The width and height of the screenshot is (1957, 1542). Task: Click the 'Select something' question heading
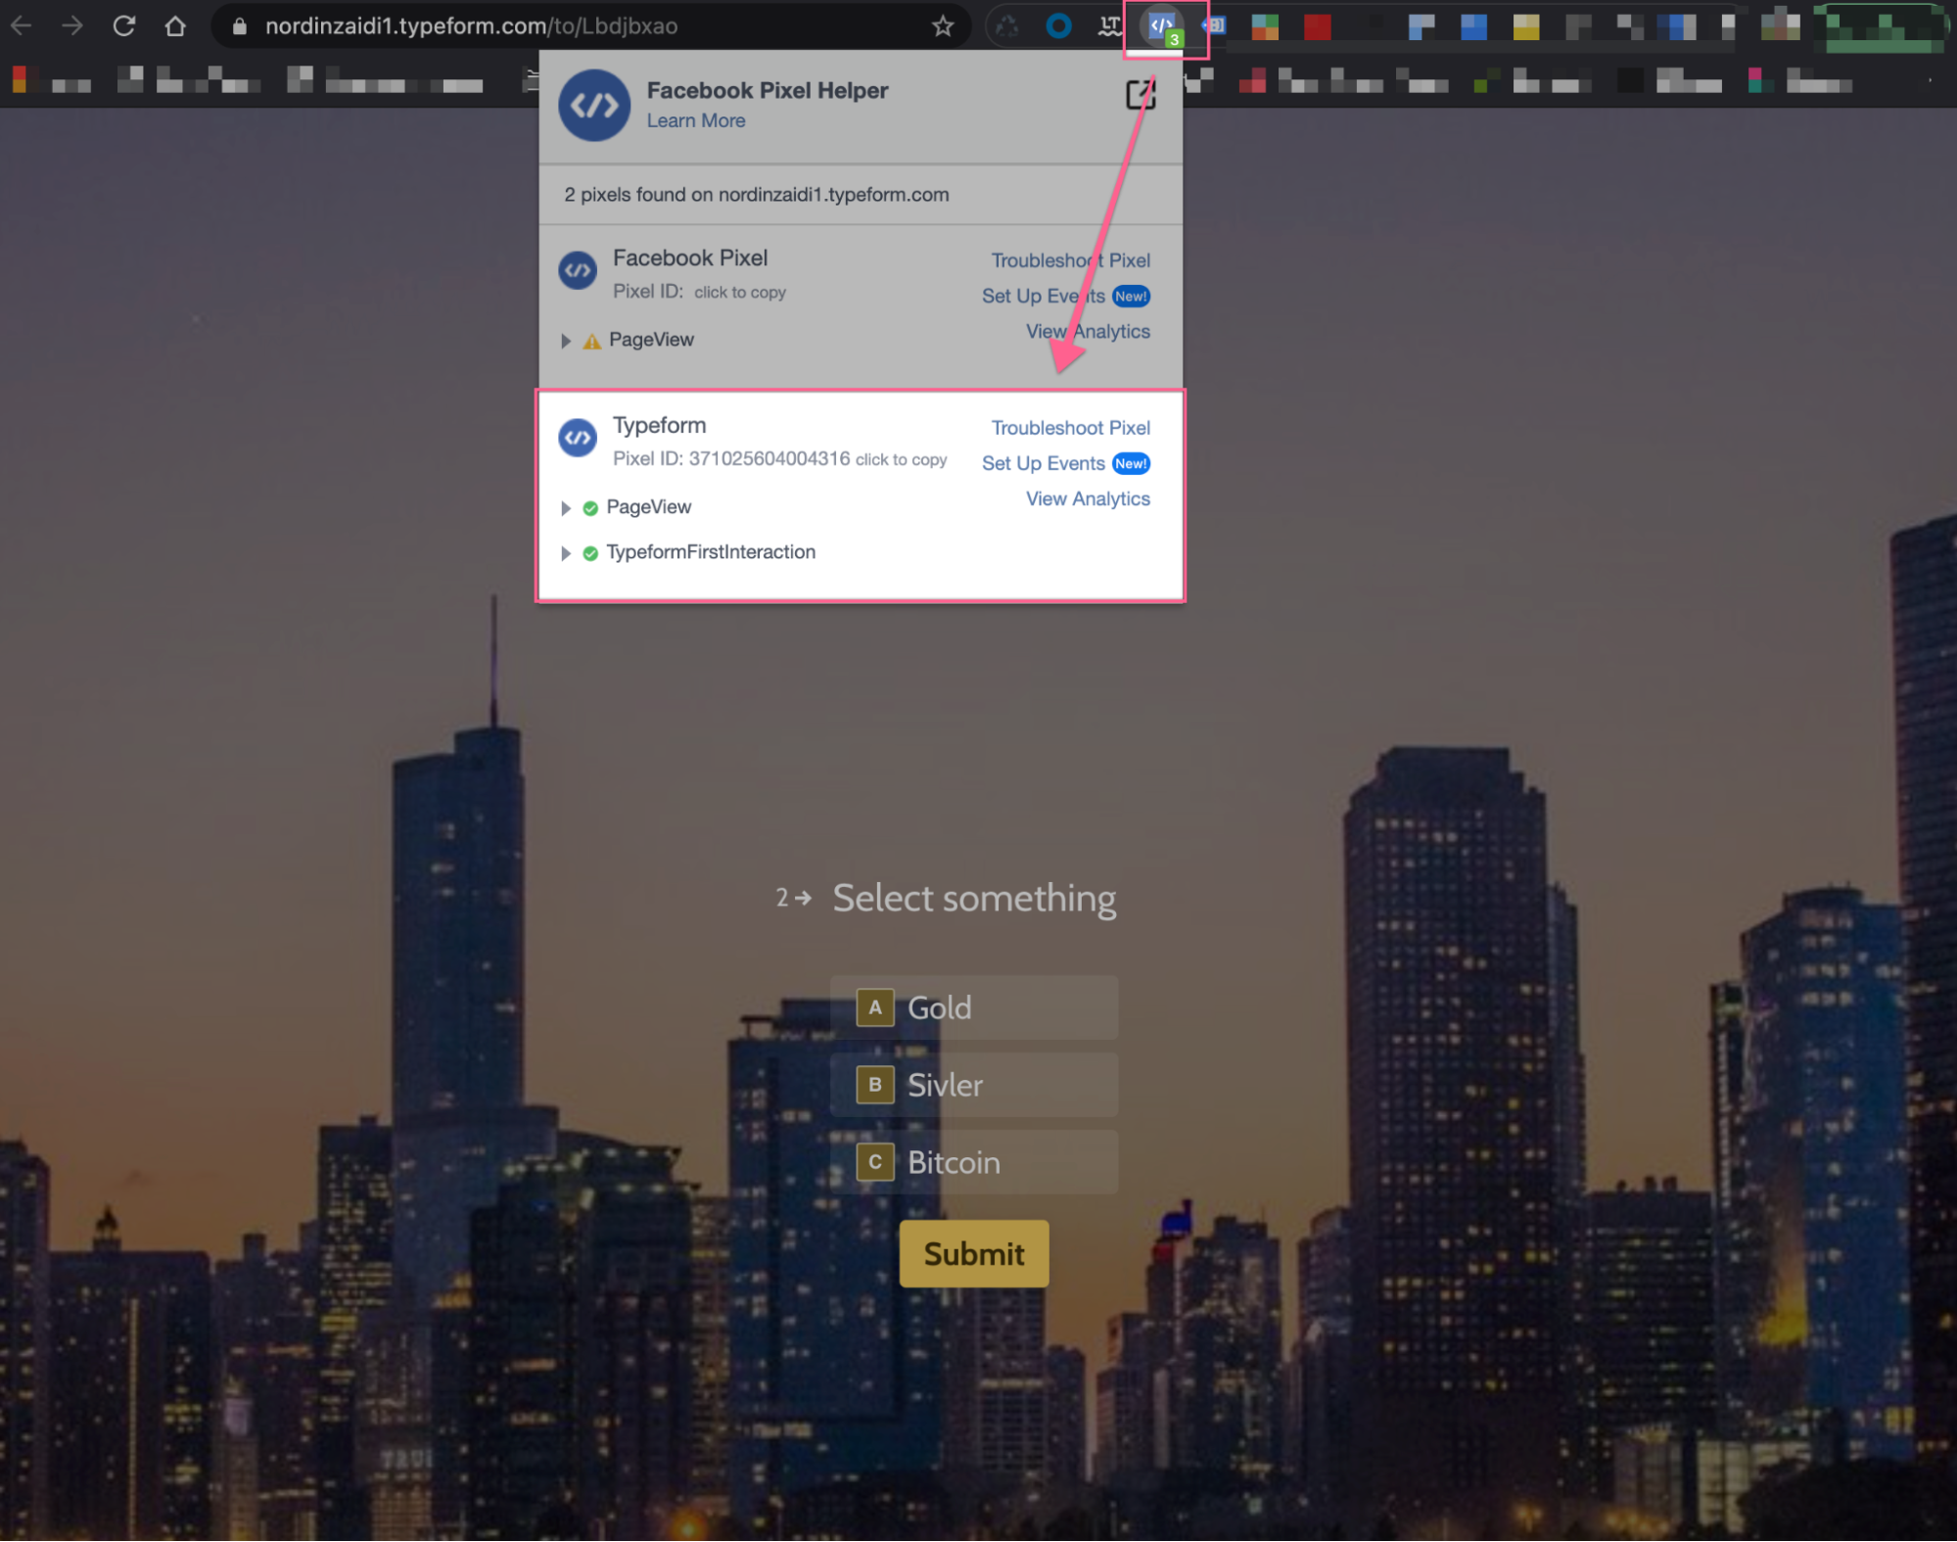[973, 898]
